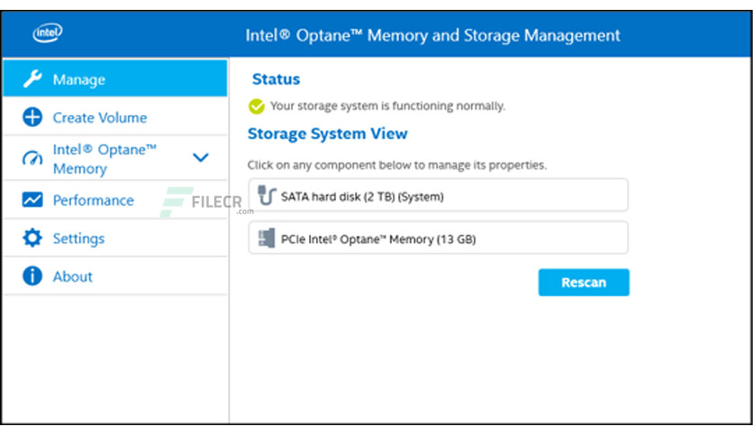Click the Settings gear icon
The width and height of the screenshot is (753, 435).
(32, 237)
